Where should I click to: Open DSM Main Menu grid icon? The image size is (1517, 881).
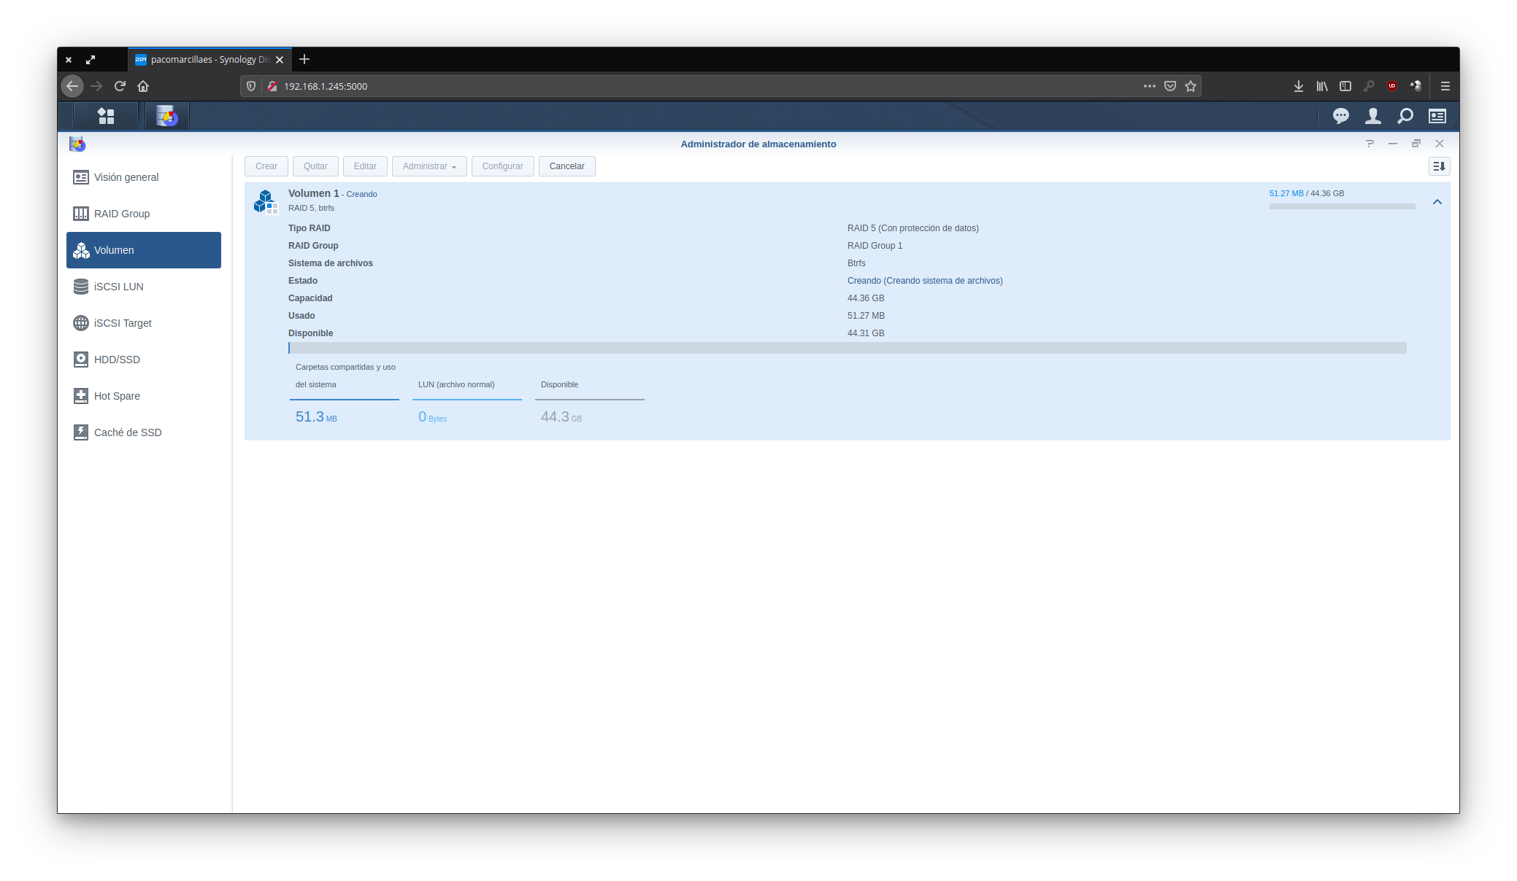106,116
